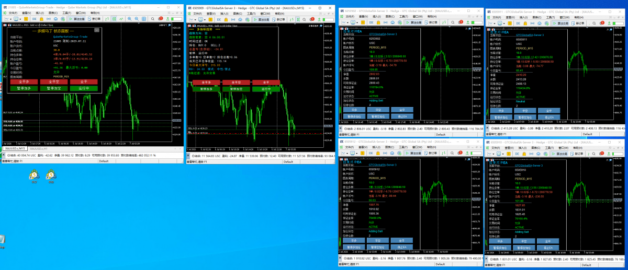Click dollar icon in 6505912 toolbar
The width and height of the screenshot is (628, 270).
click(x=362, y=153)
